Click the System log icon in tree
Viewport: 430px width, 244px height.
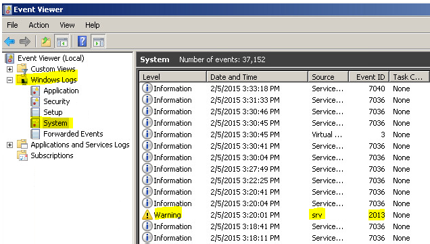pos(35,123)
